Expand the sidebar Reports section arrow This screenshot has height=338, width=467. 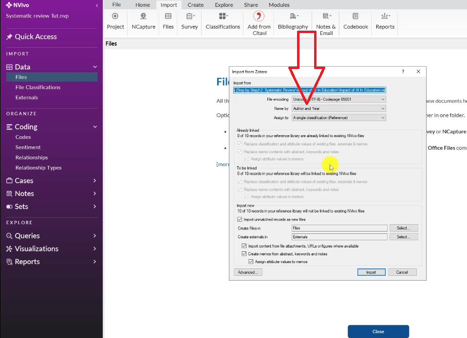click(94, 262)
